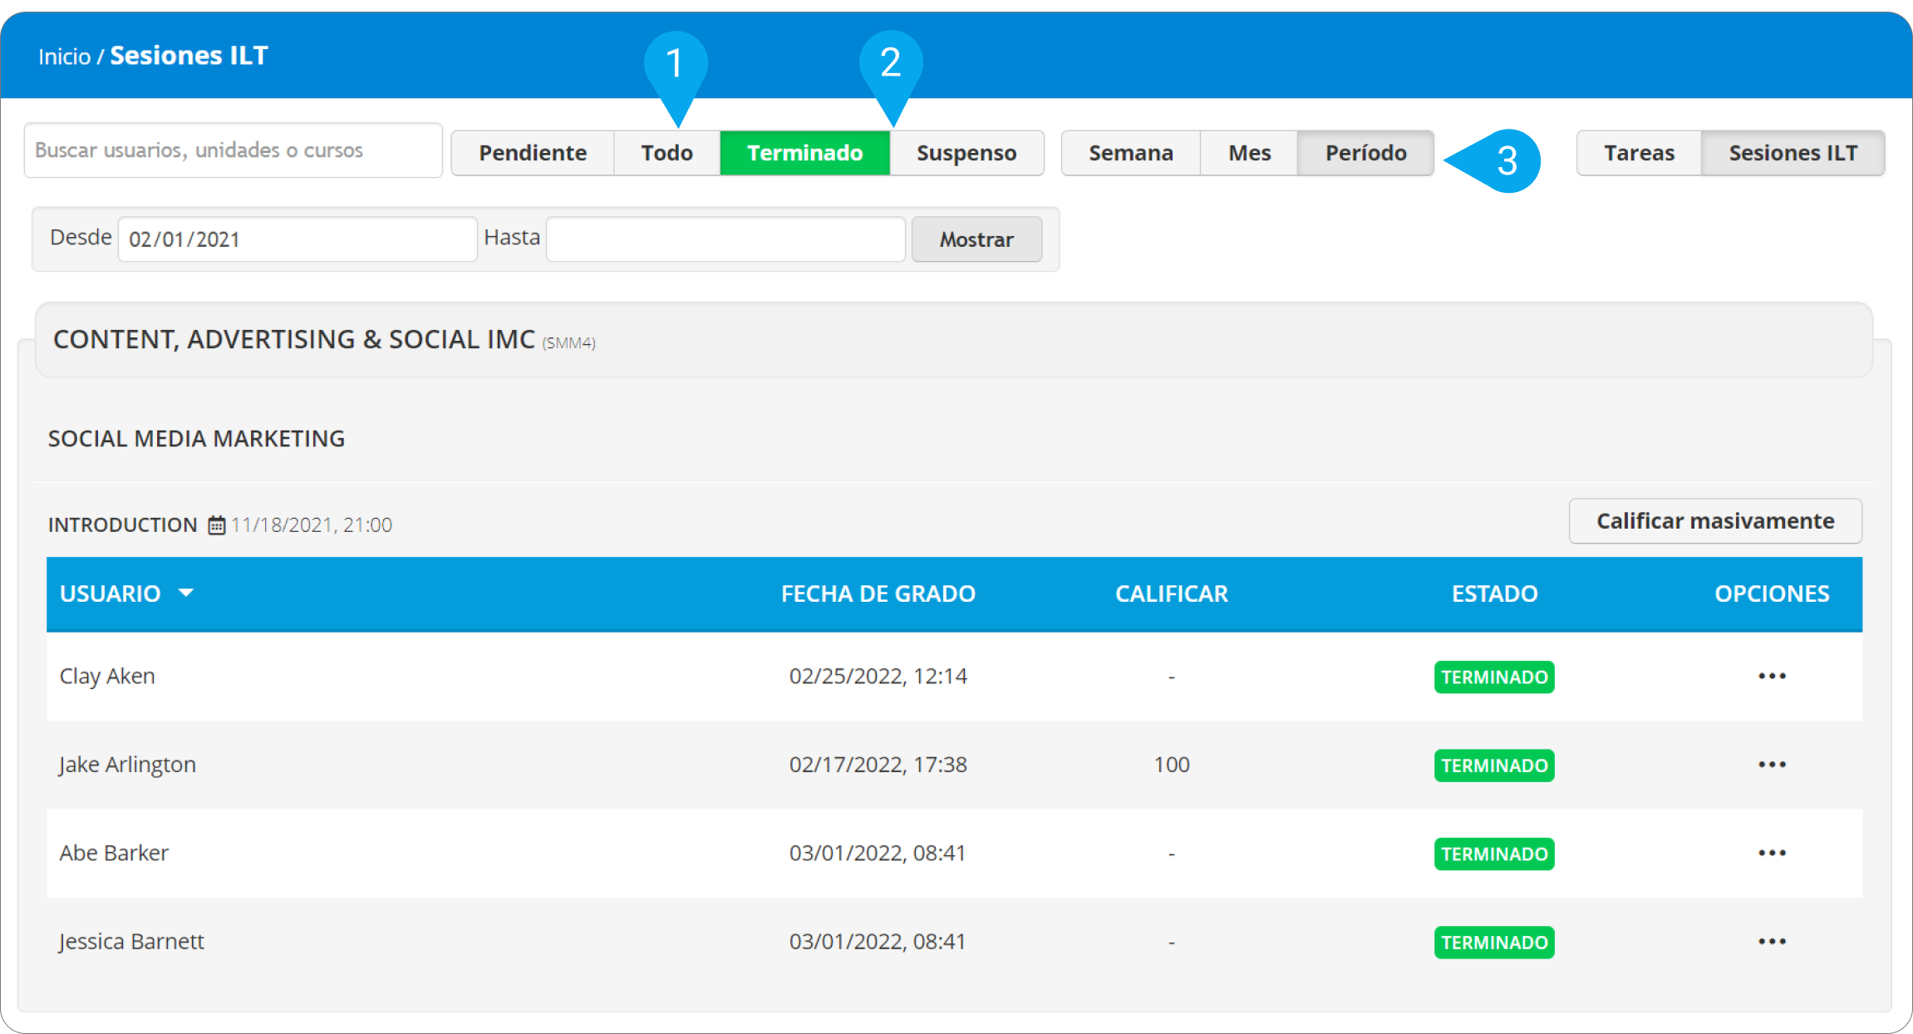Click the Social Media Marketing heading

pos(196,438)
